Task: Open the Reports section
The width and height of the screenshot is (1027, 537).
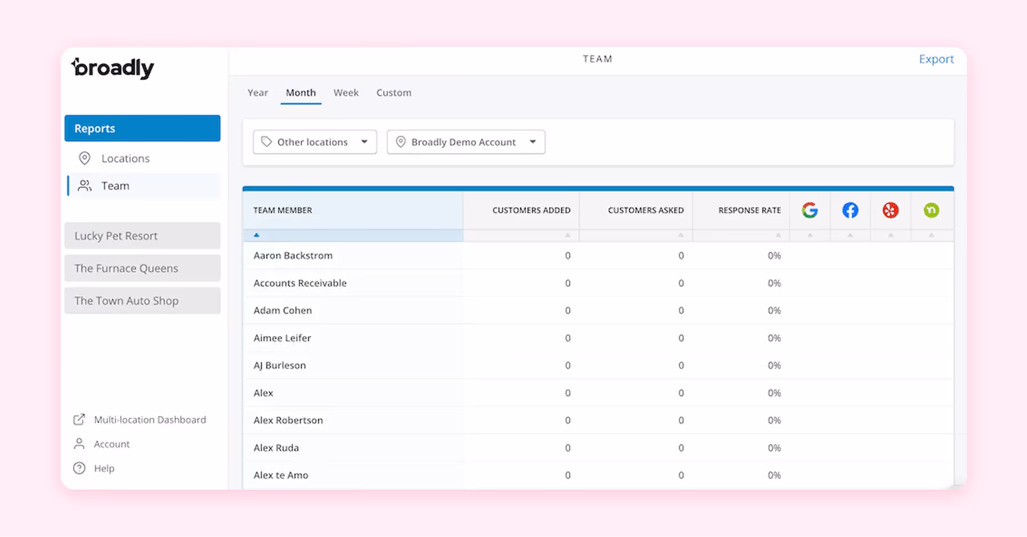Action: pos(143,128)
